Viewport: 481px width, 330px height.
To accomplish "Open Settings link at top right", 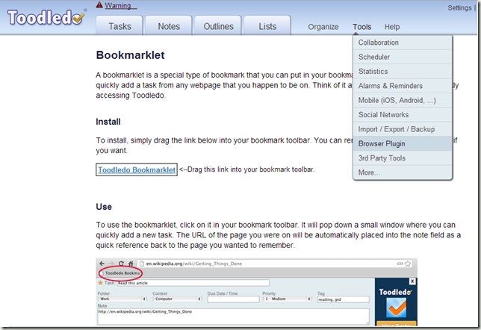I will (x=459, y=7).
